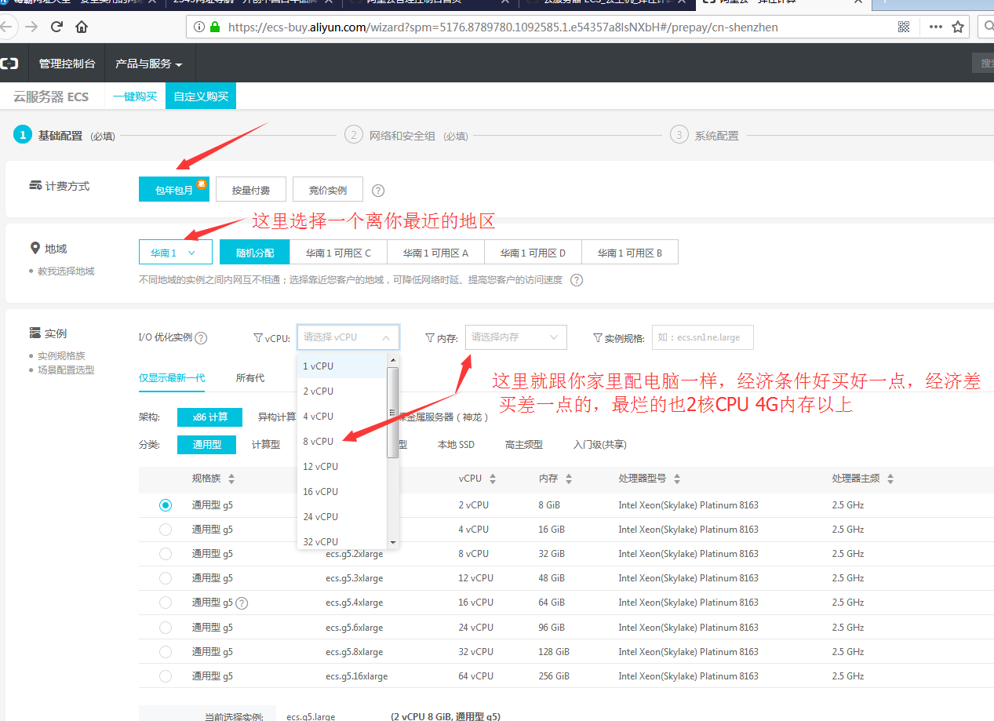Switch to the 所有代 tab
The height and width of the screenshot is (721, 994).
(x=250, y=378)
